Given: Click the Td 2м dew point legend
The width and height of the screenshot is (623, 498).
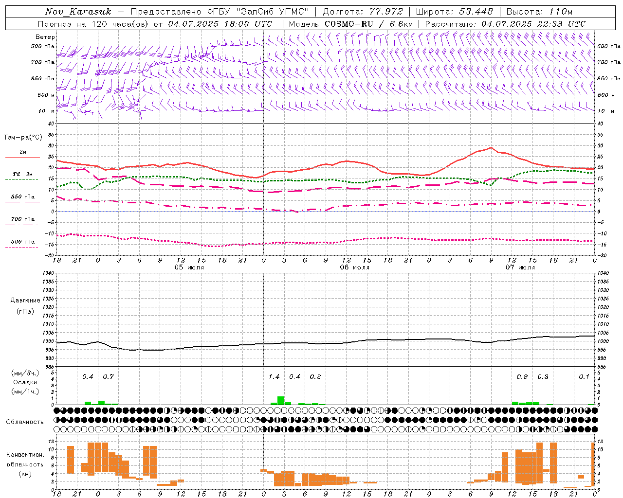Looking at the screenshot, I should 22,174.
